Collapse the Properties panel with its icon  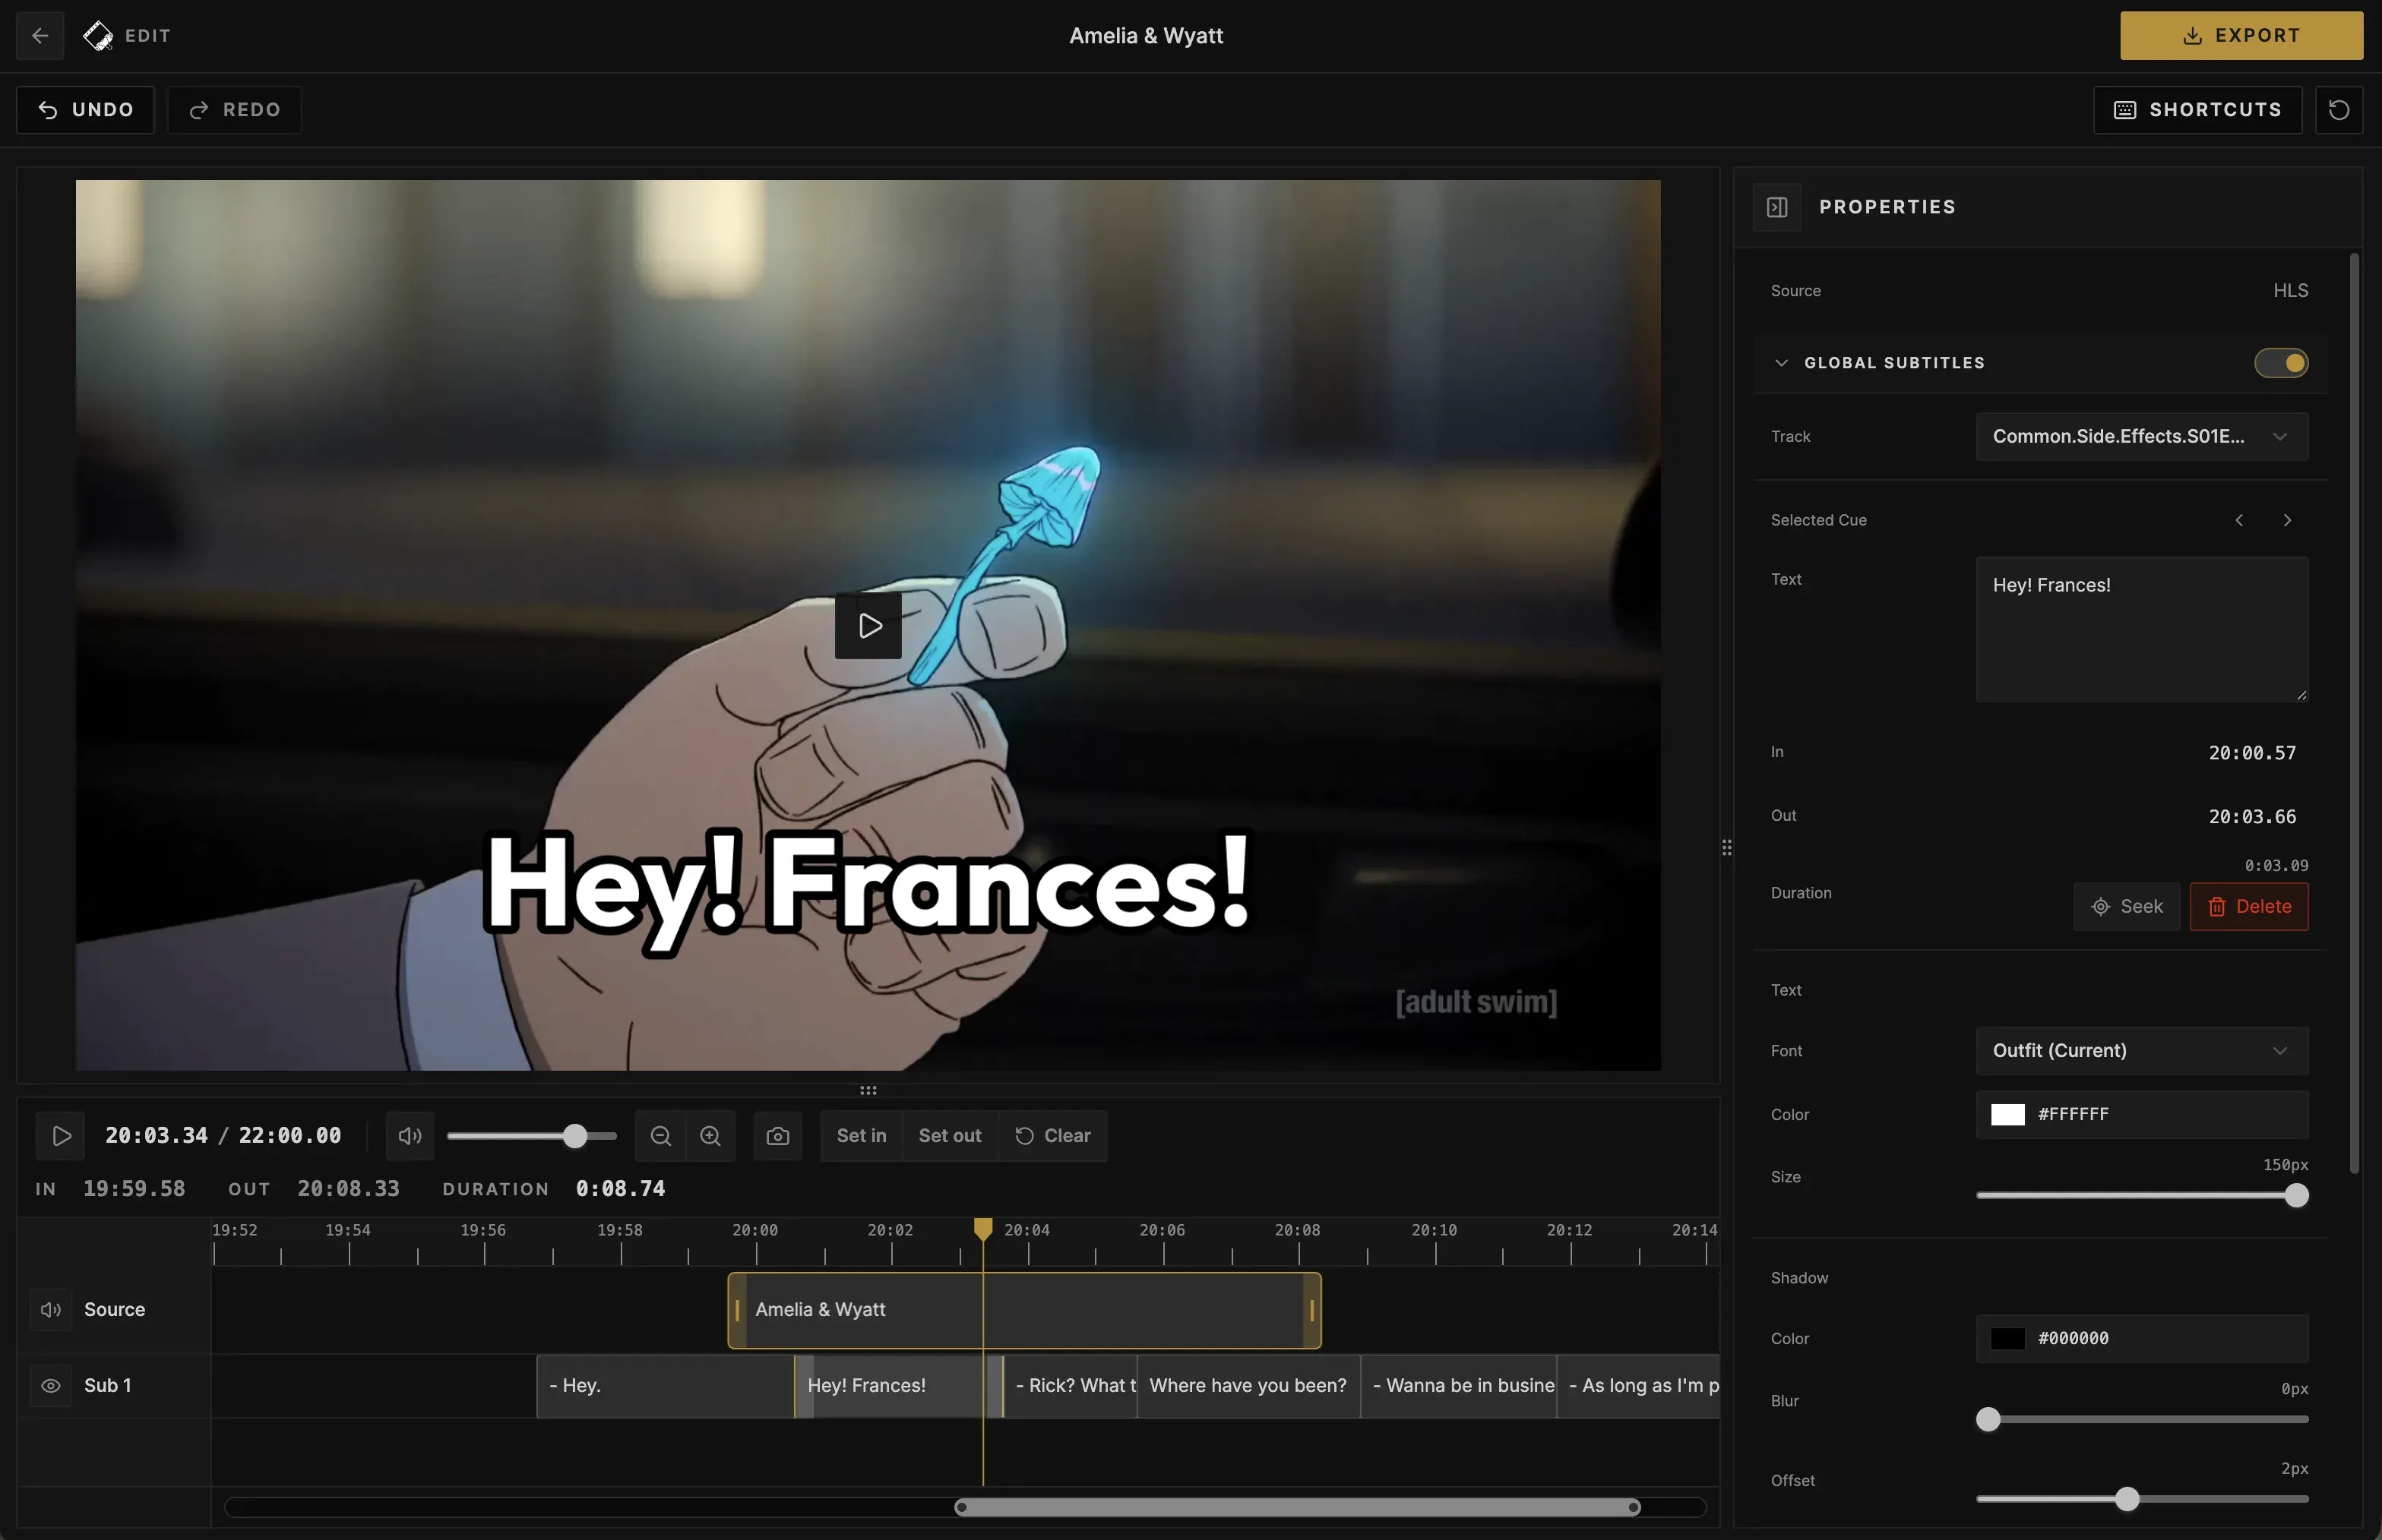(1776, 207)
